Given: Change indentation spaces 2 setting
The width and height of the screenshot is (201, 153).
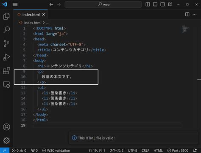Looking at the screenshot, I should [x=117, y=150].
